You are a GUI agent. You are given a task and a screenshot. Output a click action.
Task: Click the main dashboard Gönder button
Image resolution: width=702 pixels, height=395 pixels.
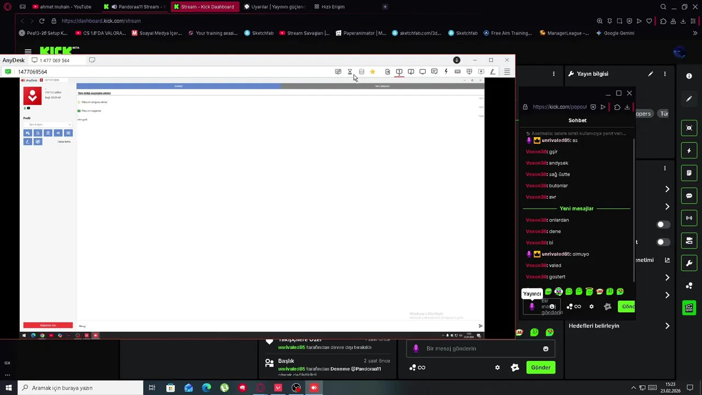pos(541,368)
